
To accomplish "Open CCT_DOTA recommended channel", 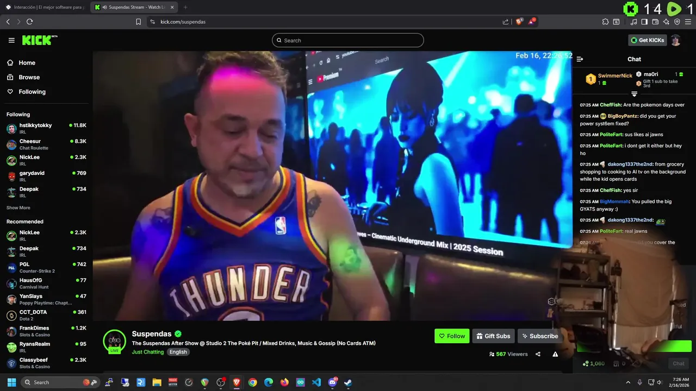I will 46,315.
